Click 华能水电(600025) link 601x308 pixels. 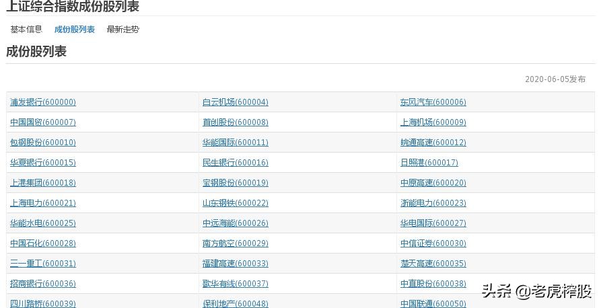coord(43,223)
